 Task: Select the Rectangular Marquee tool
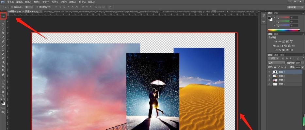[3, 20]
